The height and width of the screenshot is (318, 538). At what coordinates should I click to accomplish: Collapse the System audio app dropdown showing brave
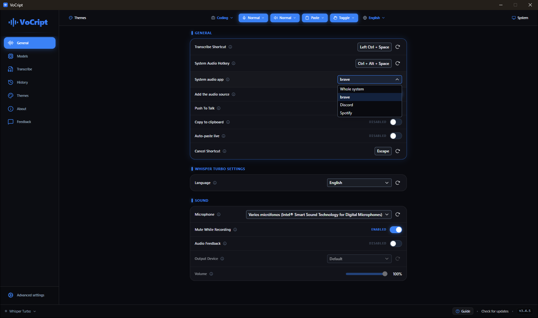point(370,79)
